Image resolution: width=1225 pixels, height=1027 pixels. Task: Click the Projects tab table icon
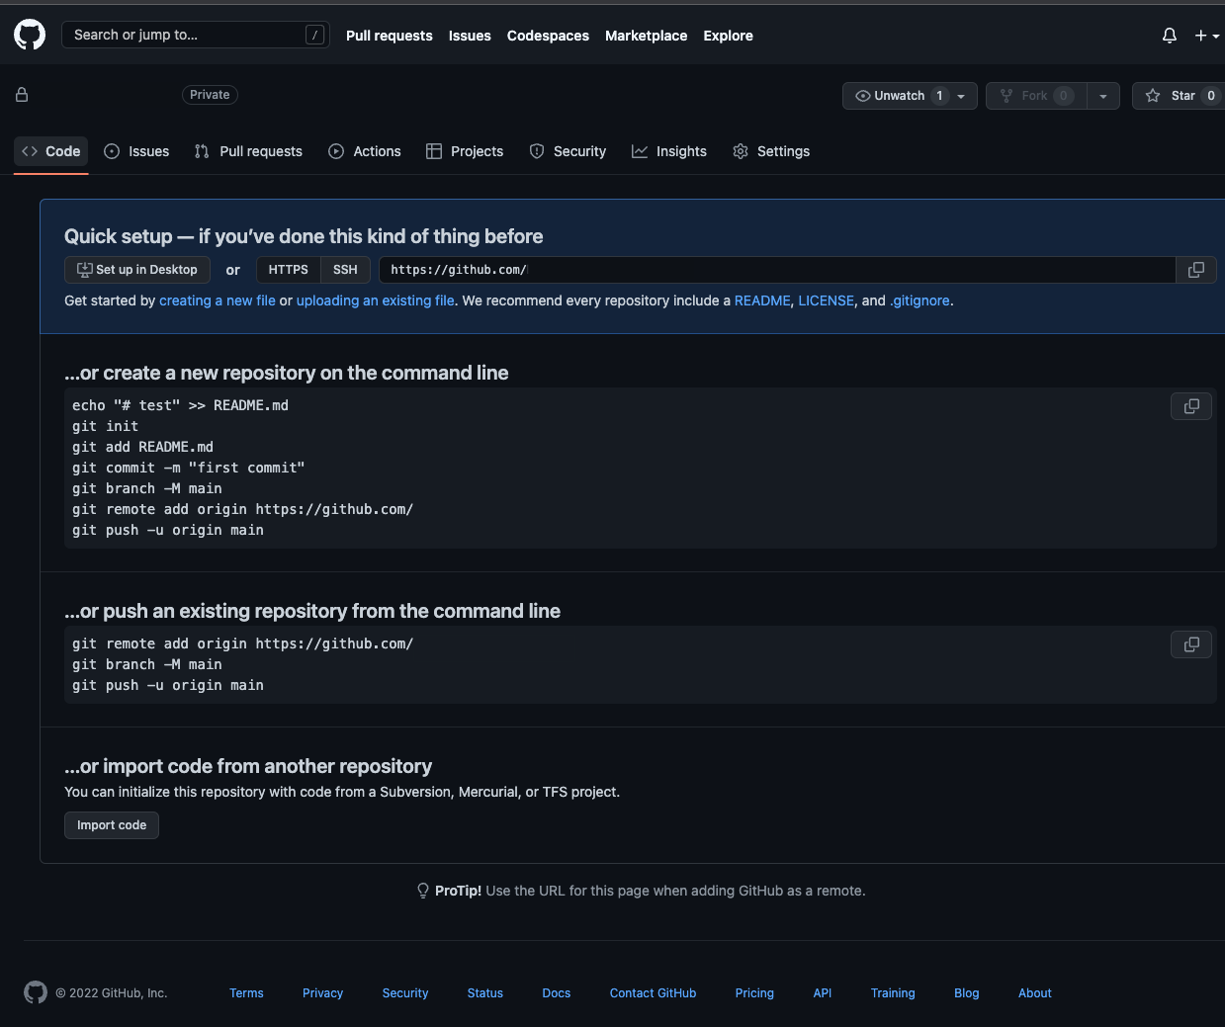point(434,151)
